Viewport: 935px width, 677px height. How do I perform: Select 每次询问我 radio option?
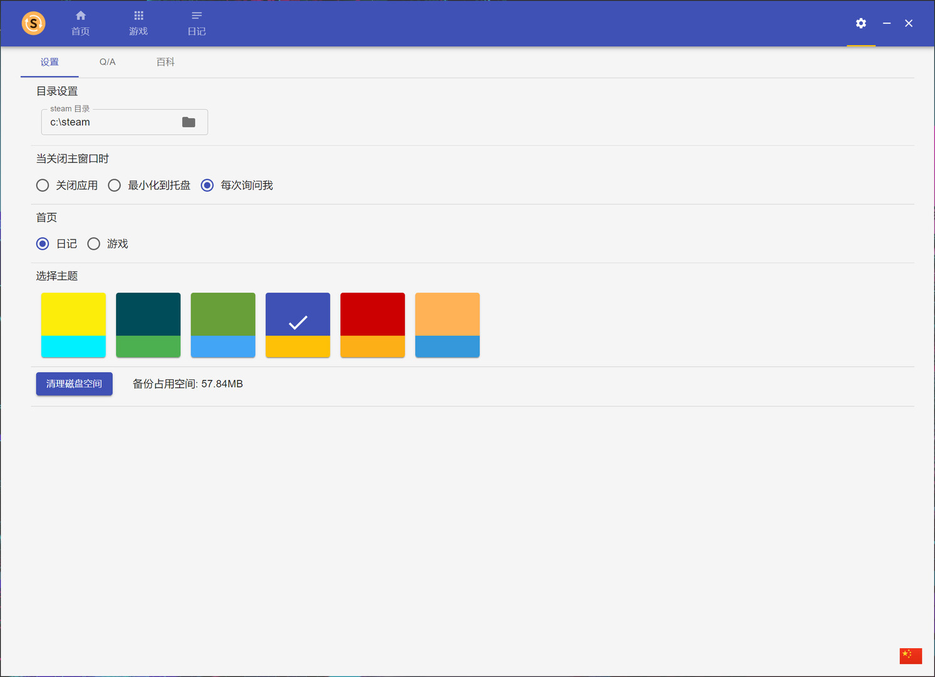237,185
